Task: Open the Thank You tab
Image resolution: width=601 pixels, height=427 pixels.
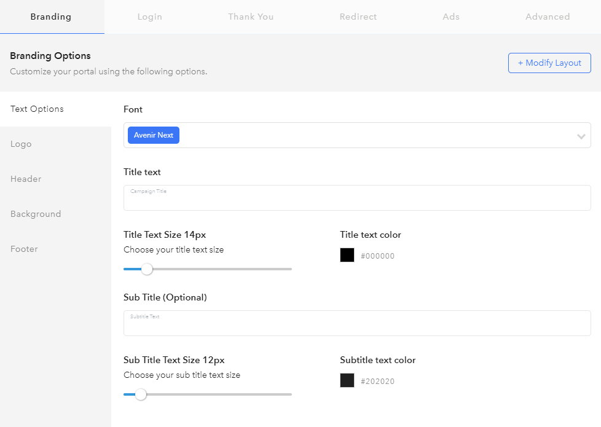Action: coord(251,17)
